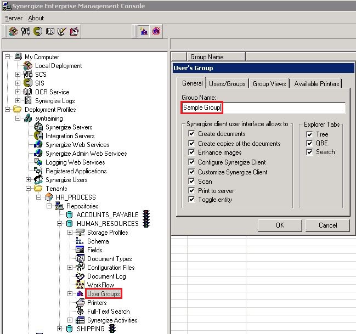
Task: Select the Document Log icon
Action: pos(80,276)
